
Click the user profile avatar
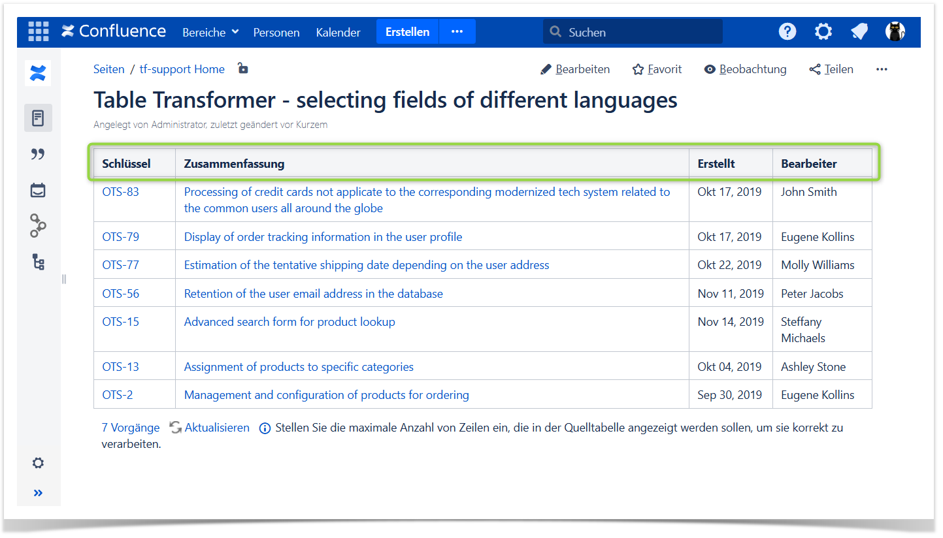tap(895, 31)
